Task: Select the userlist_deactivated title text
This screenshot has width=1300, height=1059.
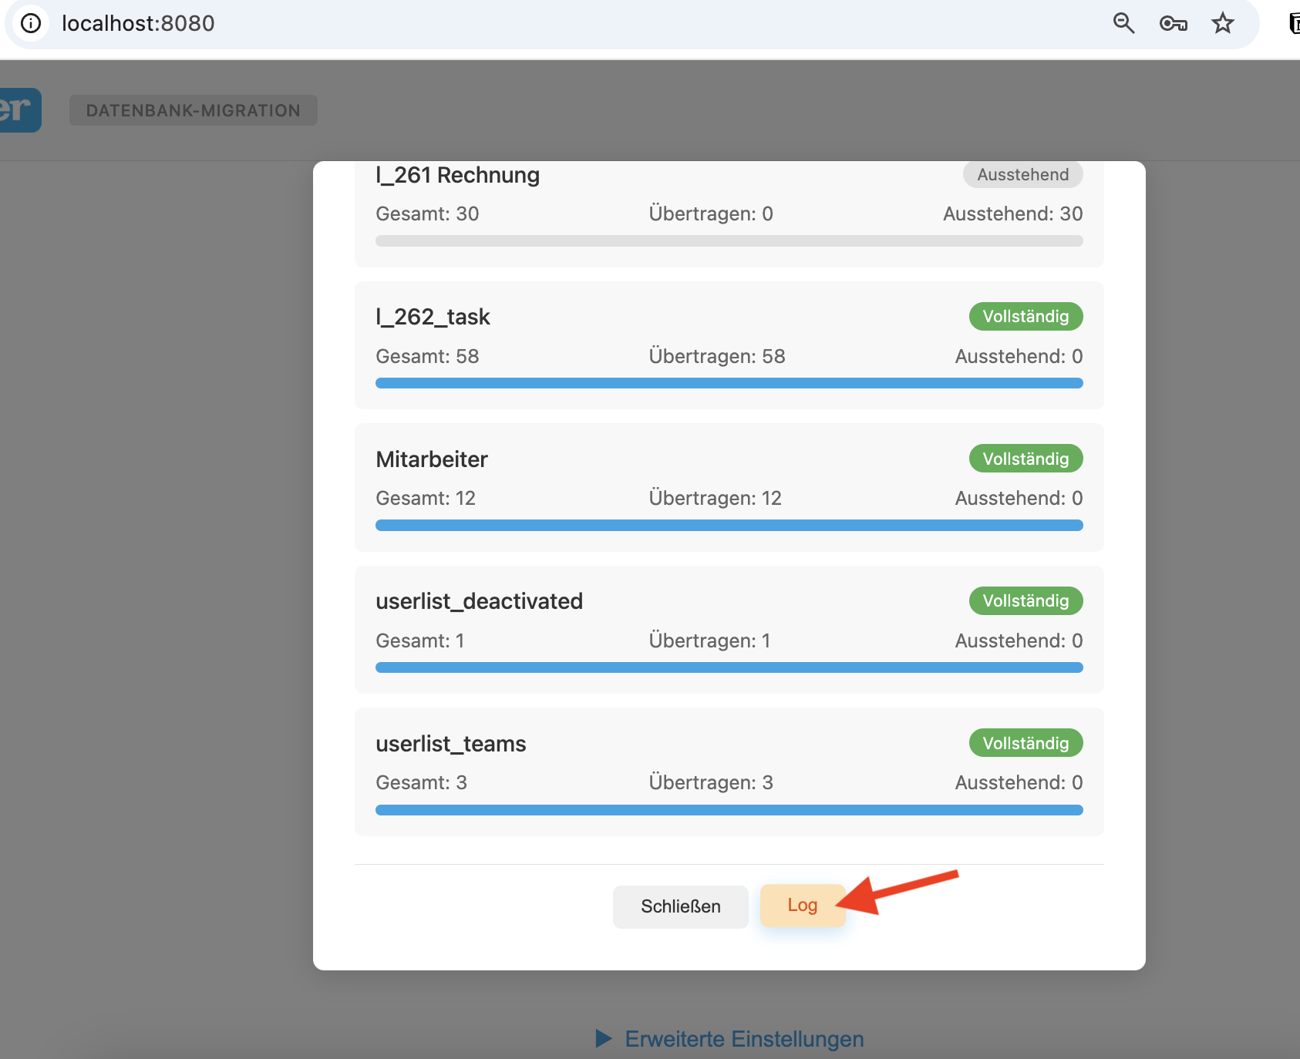Action: pyautogui.click(x=480, y=601)
